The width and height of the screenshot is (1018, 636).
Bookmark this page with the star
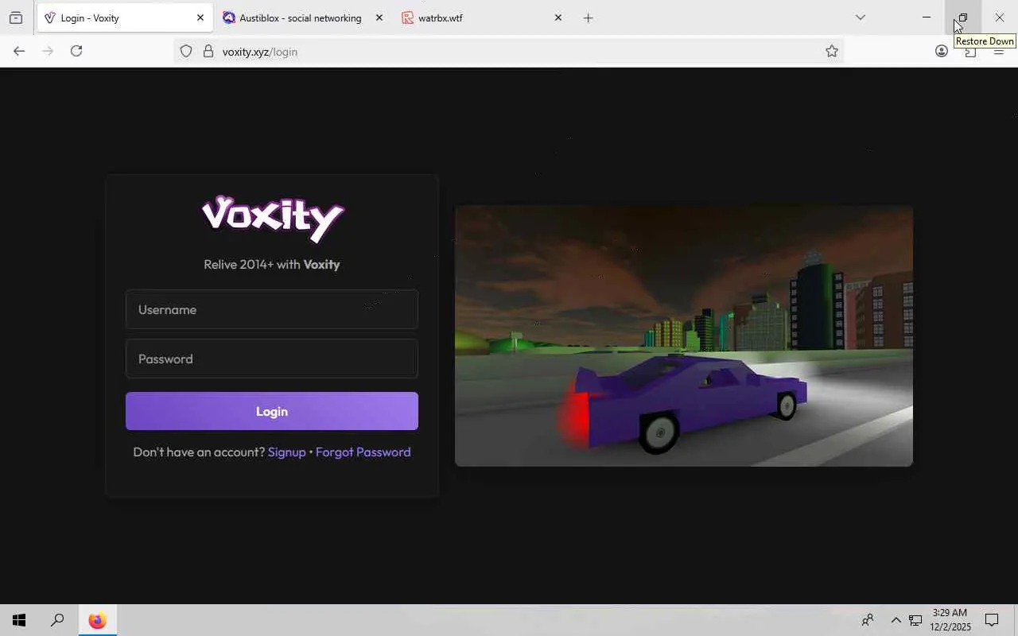point(832,52)
